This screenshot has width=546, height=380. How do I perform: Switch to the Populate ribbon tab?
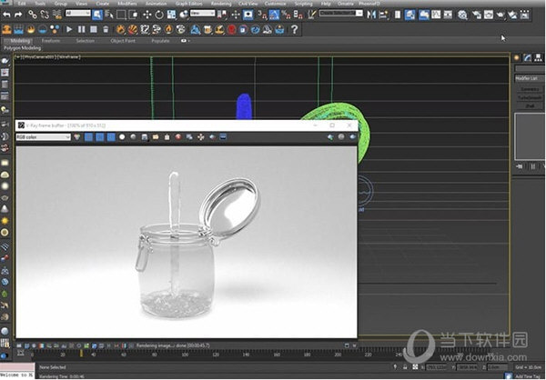160,41
